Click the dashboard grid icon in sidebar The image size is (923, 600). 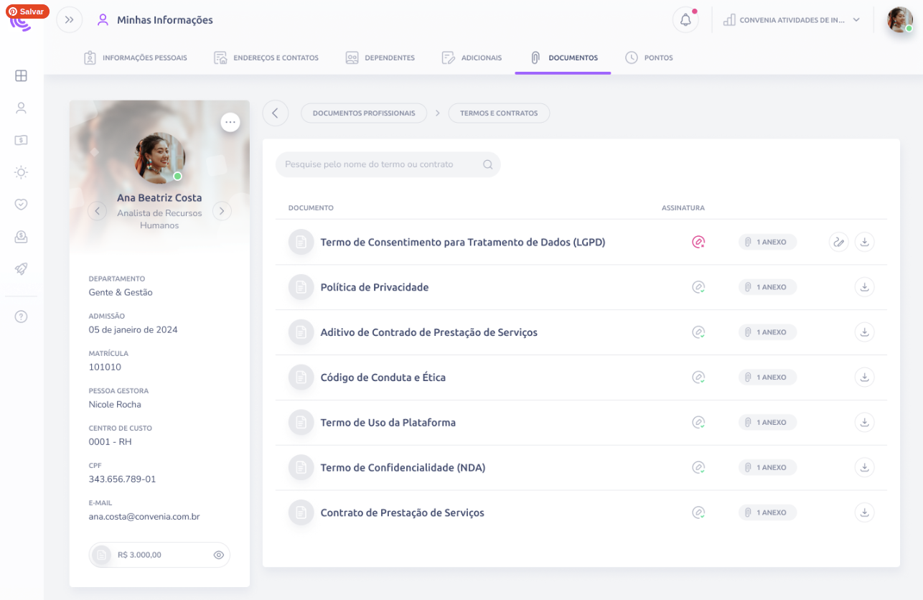click(x=21, y=76)
